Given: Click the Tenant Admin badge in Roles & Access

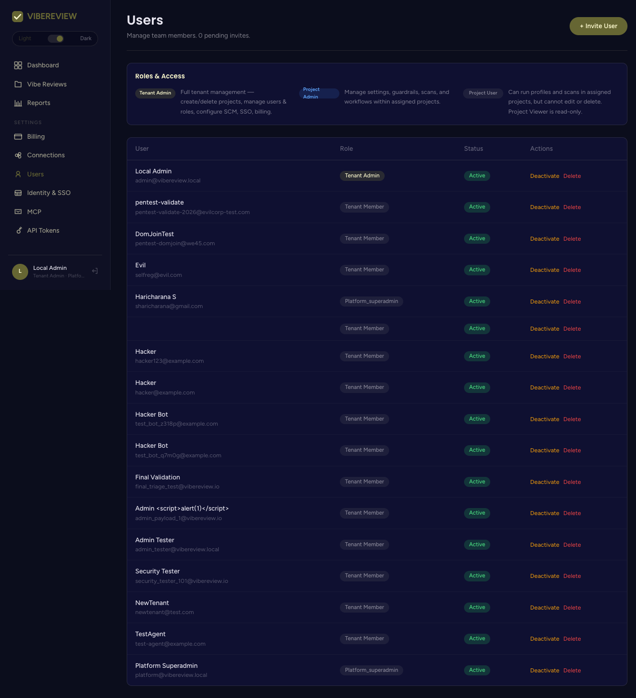Looking at the screenshot, I should (155, 93).
